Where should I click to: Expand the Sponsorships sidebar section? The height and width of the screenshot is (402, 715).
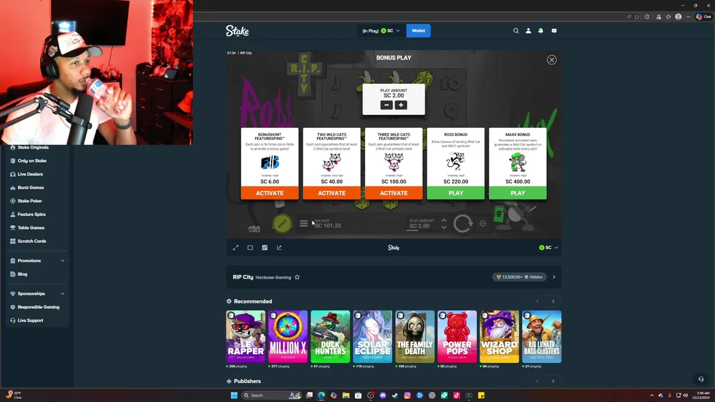37,294
